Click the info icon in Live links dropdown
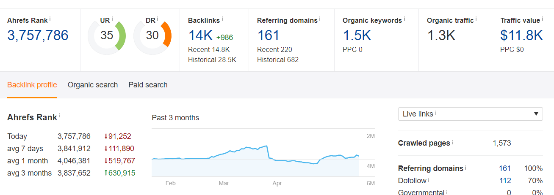Image resolution: width=554 pixels, height=195 pixels. point(436,113)
